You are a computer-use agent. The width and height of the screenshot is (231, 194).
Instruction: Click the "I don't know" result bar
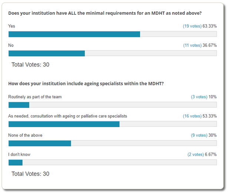(x=112, y=163)
